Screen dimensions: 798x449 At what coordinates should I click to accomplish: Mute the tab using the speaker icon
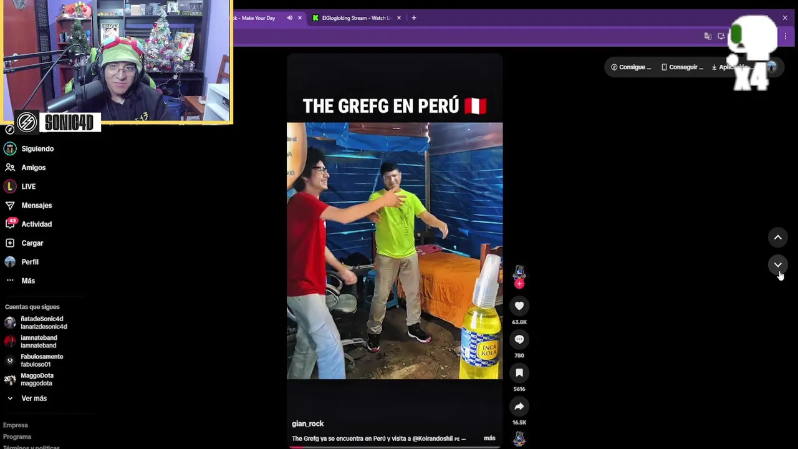click(289, 18)
